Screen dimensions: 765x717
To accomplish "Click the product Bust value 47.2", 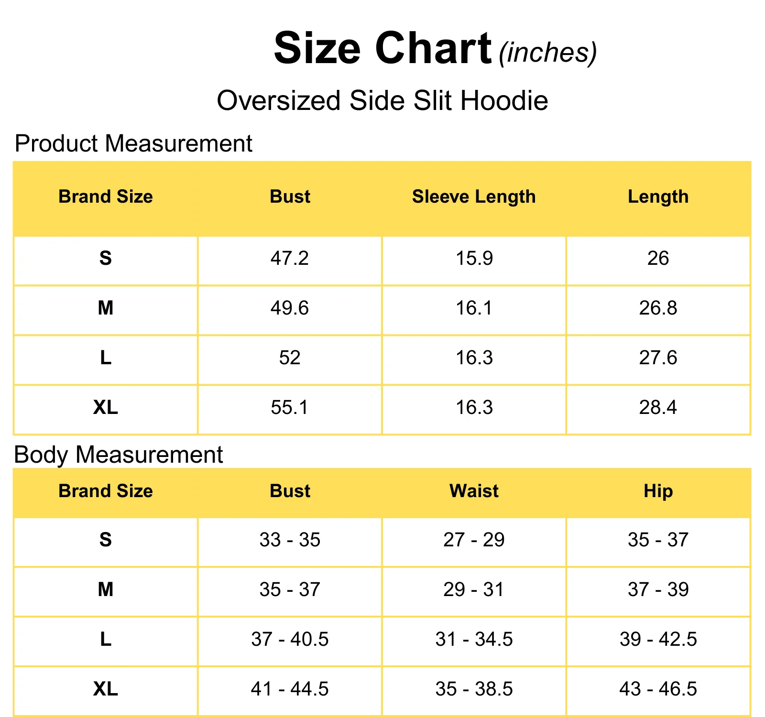I will click(290, 259).
